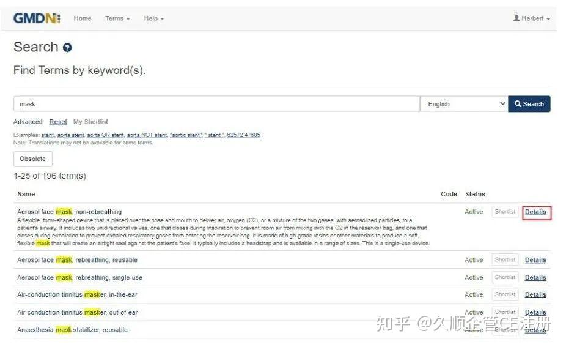Click the Code column header
Screen dimensions: 566x347
pos(449,194)
